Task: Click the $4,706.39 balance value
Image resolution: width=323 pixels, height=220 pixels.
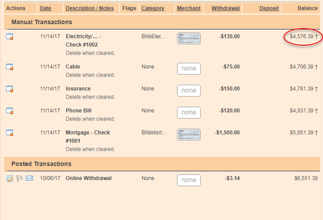Action: 301,67
